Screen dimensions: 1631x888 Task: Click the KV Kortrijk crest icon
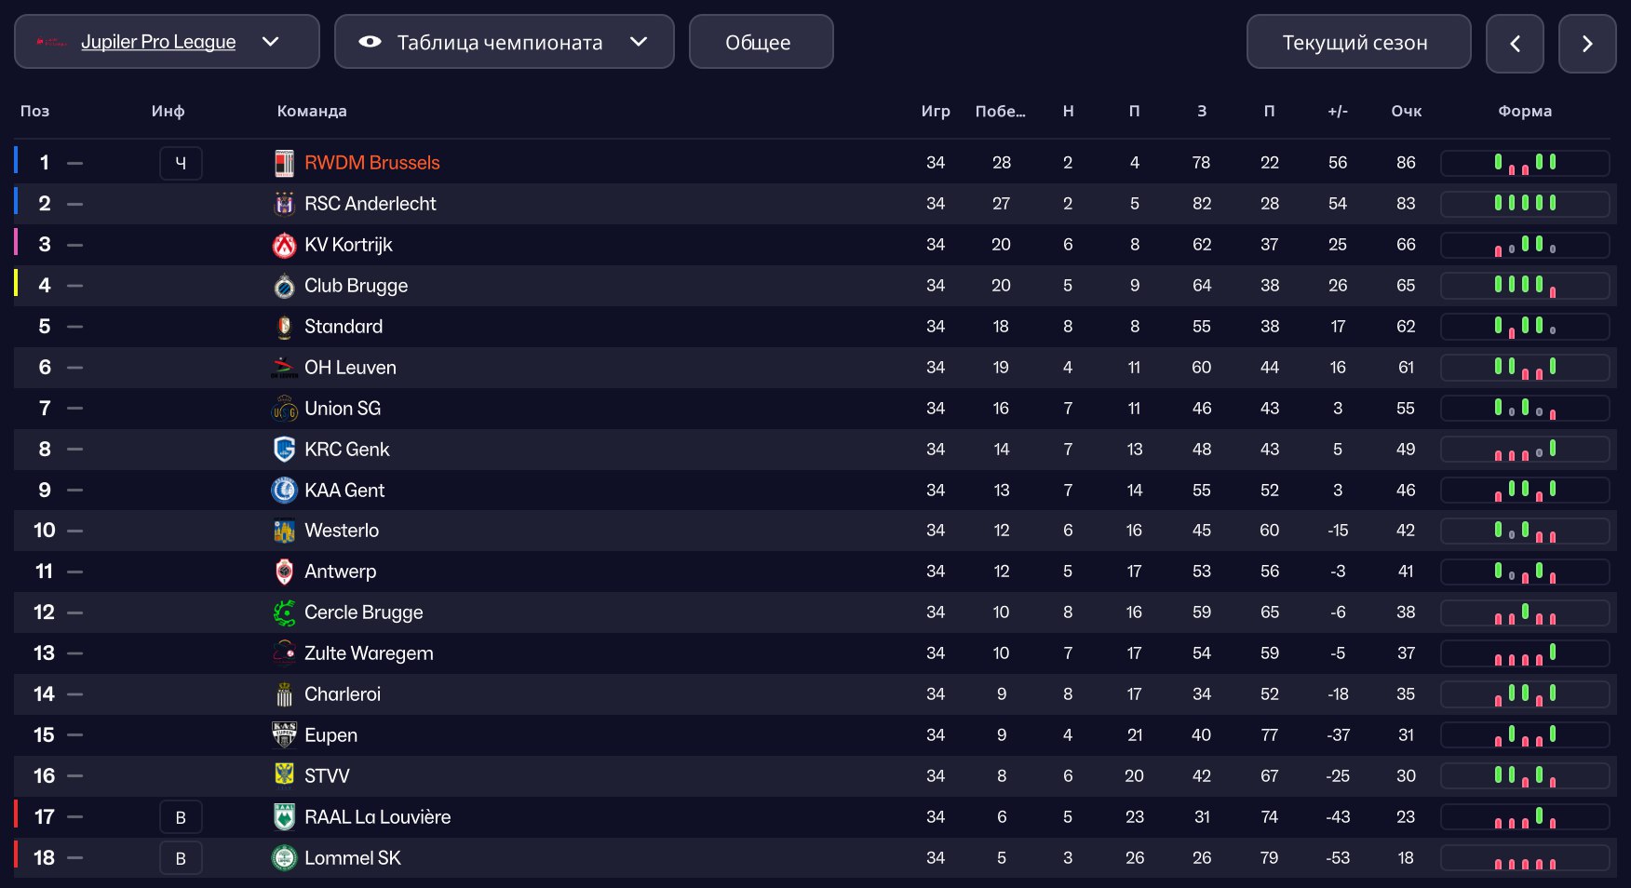coord(284,245)
